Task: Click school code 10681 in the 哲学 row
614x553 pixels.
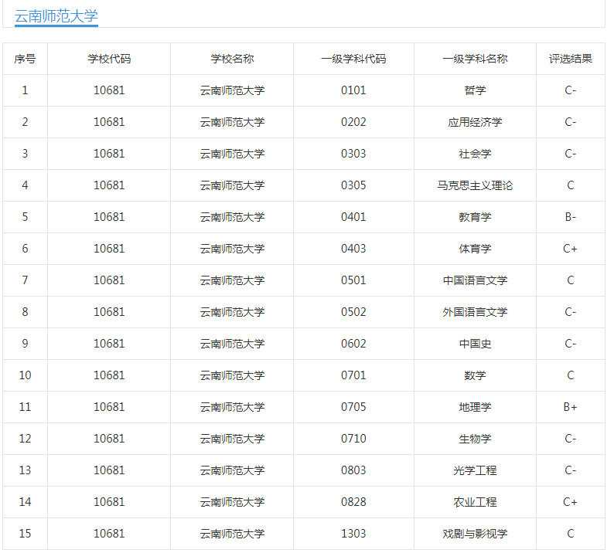Action: (x=109, y=90)
